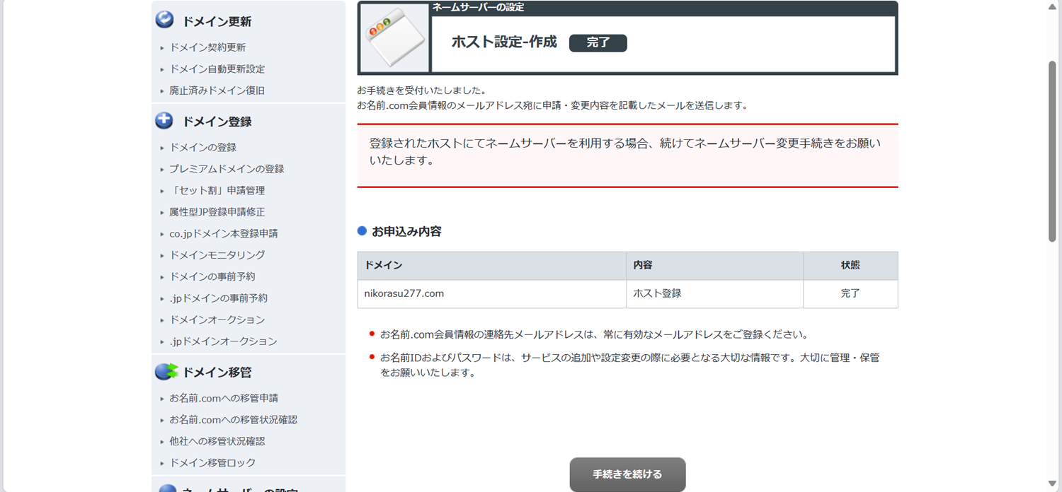The width and height of the screenshot is (1062, 492).
Task: Click the ドメイン移管 globe arrow icon
Action: (166, 371)
